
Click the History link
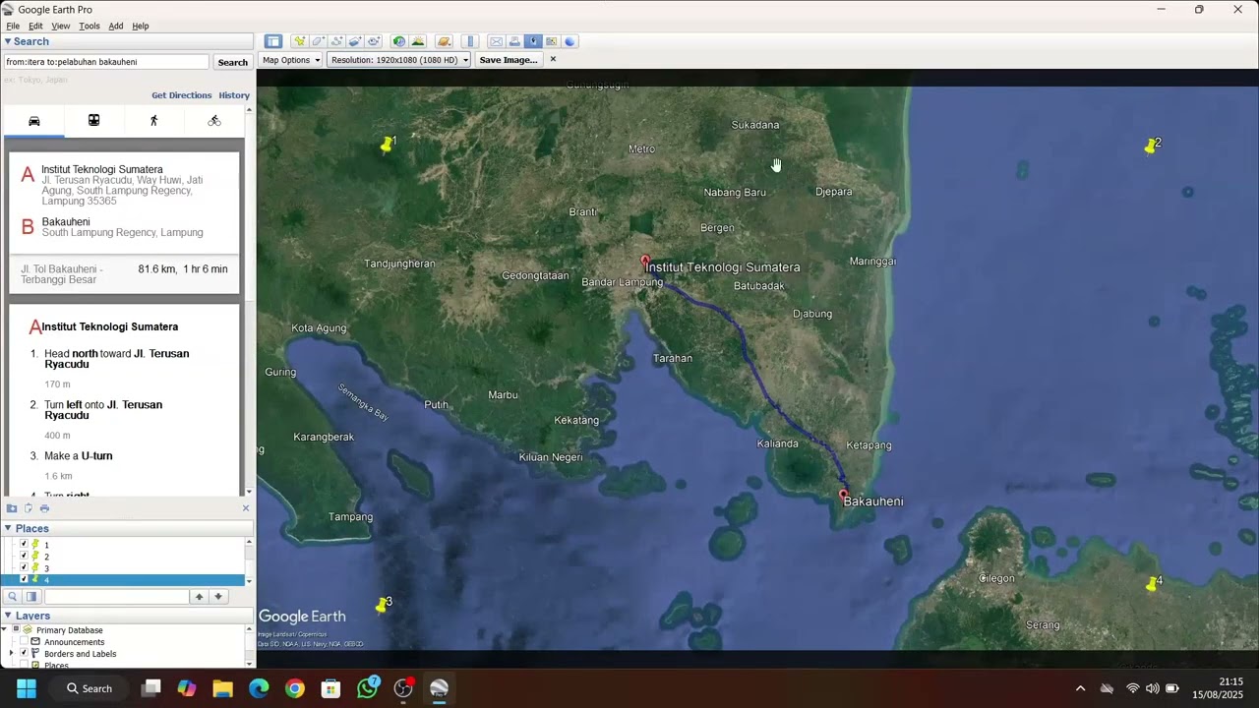[234, 95]
